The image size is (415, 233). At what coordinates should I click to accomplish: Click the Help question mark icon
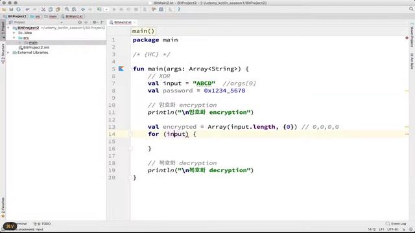[179, 10]
